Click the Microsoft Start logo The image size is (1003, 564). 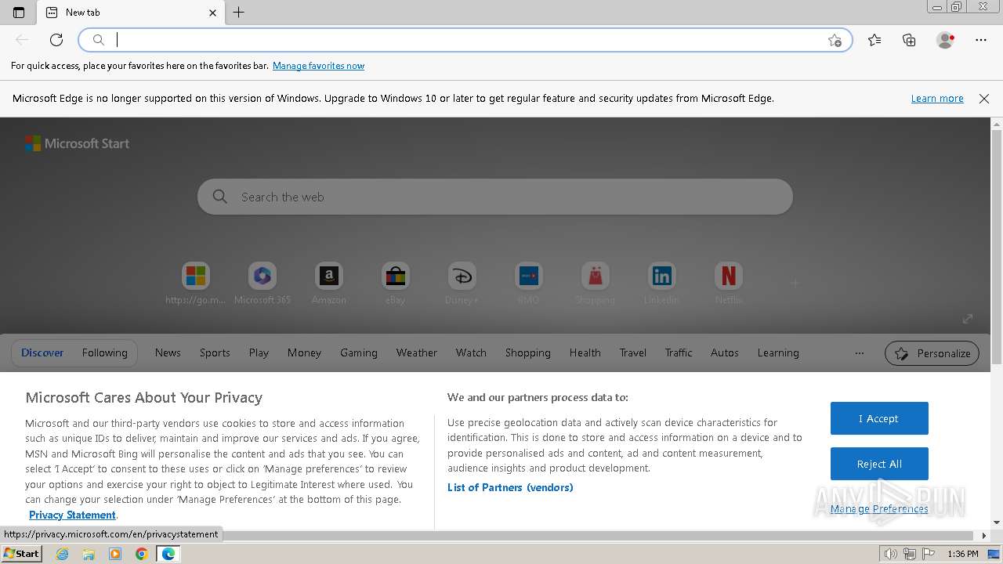coord(77,143)
